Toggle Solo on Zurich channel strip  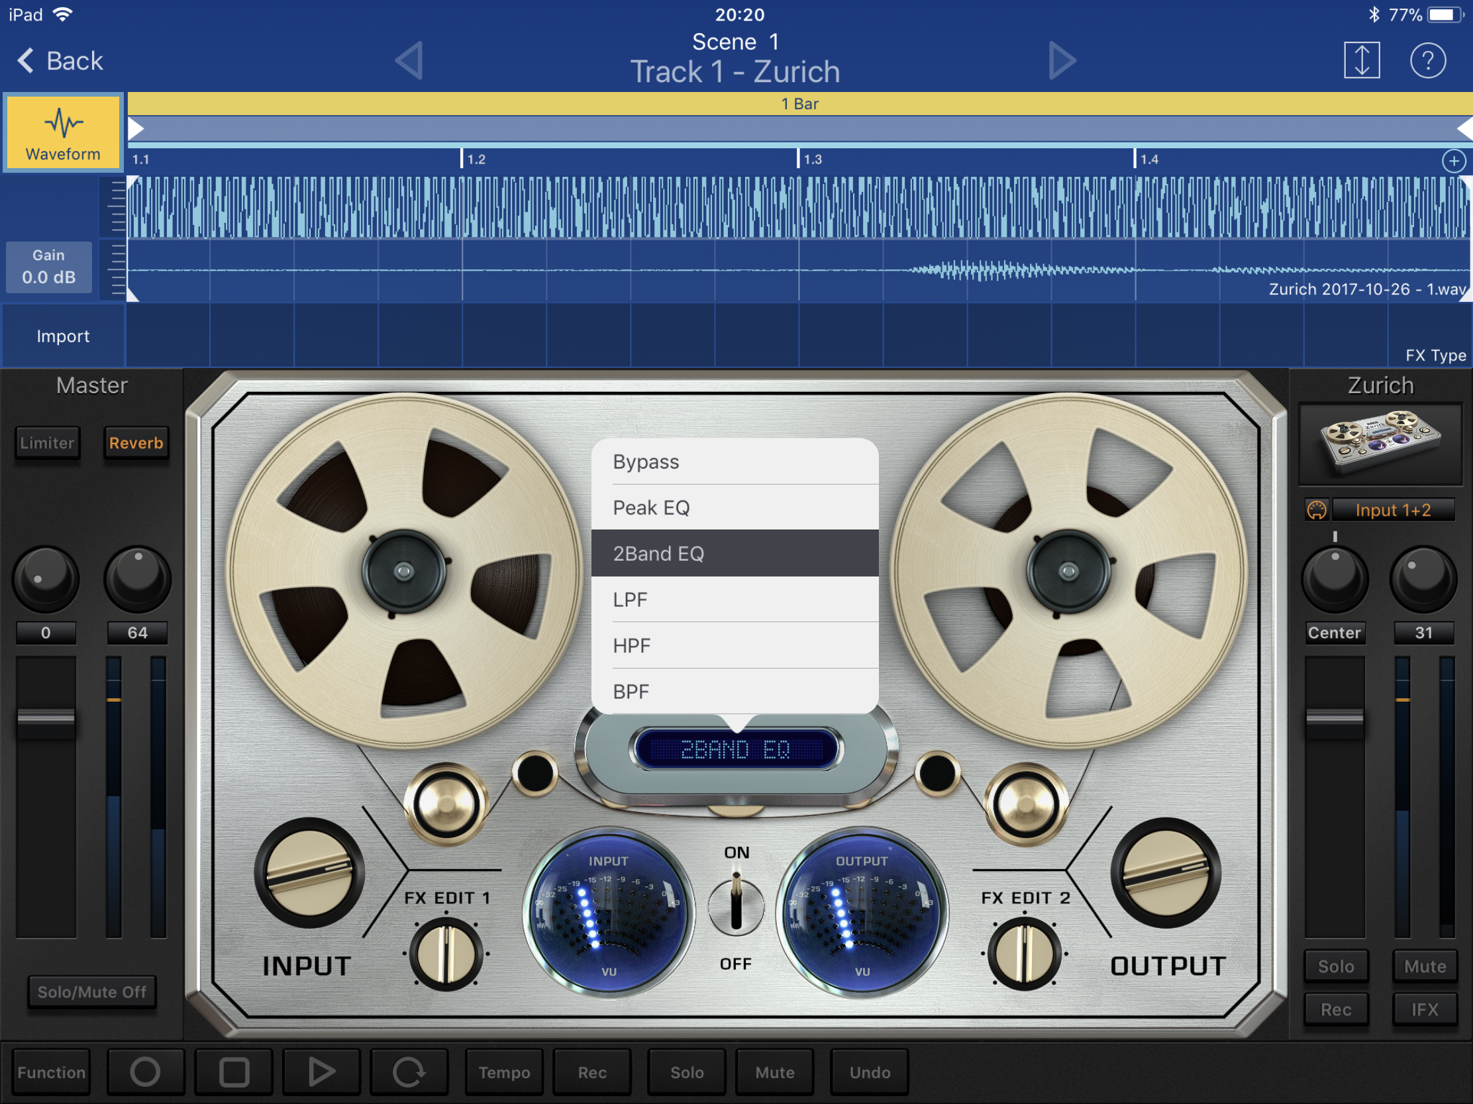(1336, 966)
